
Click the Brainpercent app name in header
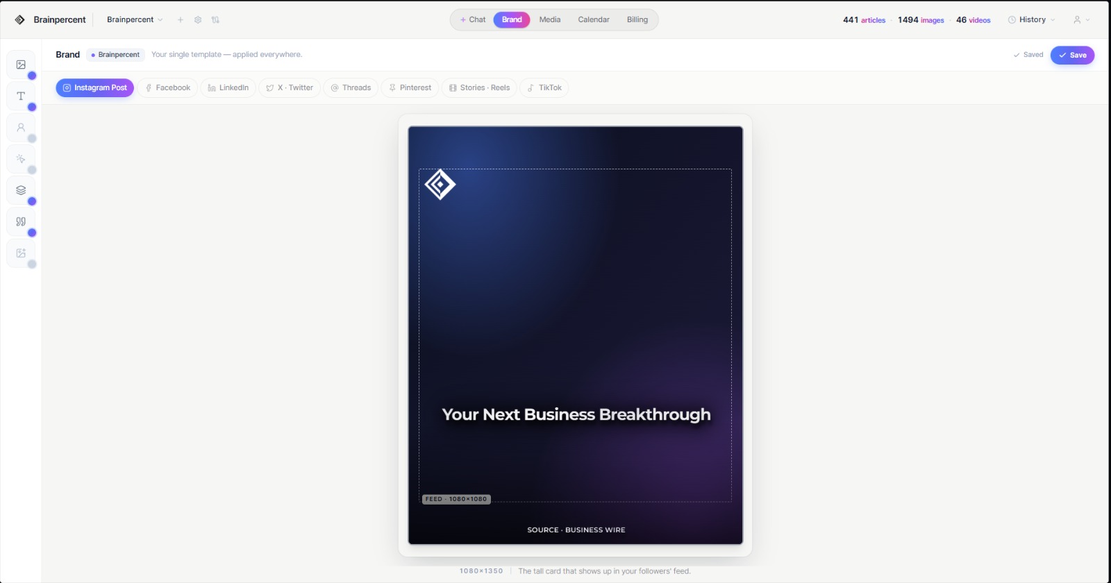coord(60,19)
